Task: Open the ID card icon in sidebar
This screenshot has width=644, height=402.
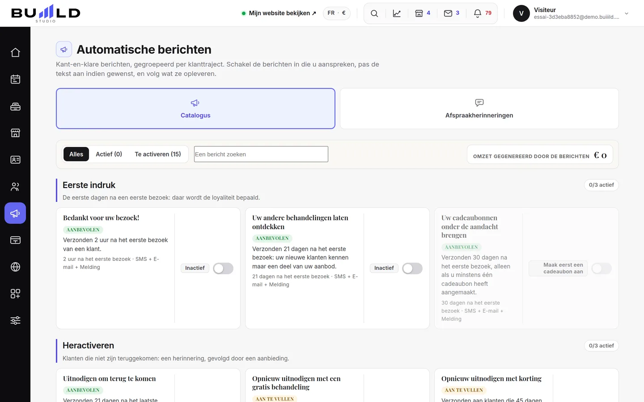Action: [15, 159]
